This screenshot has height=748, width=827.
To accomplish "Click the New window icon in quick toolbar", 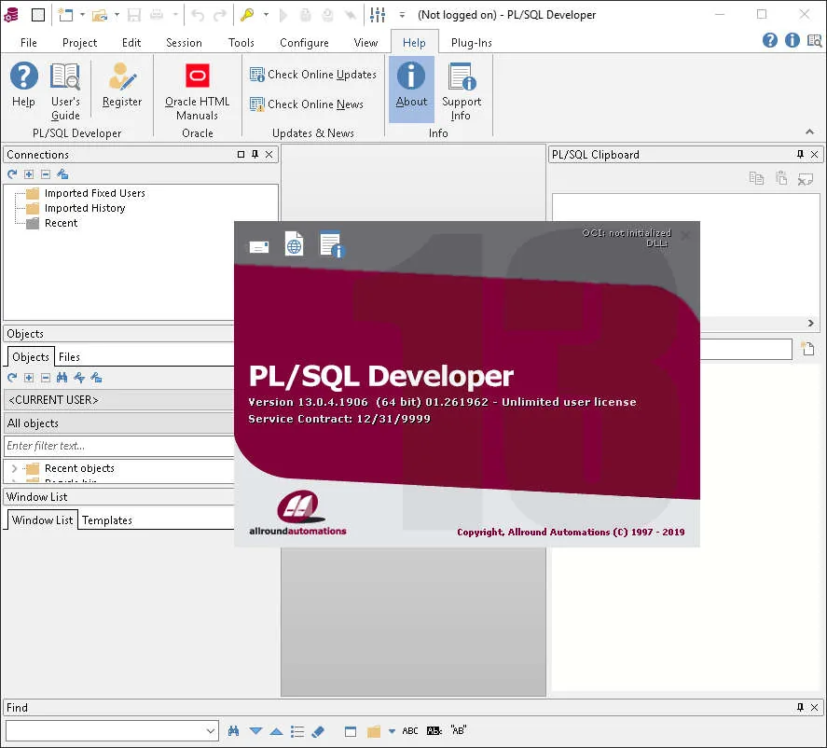I will 65,15.
